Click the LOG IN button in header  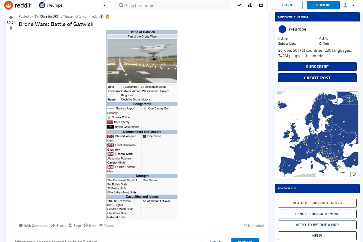click(286, 5)
